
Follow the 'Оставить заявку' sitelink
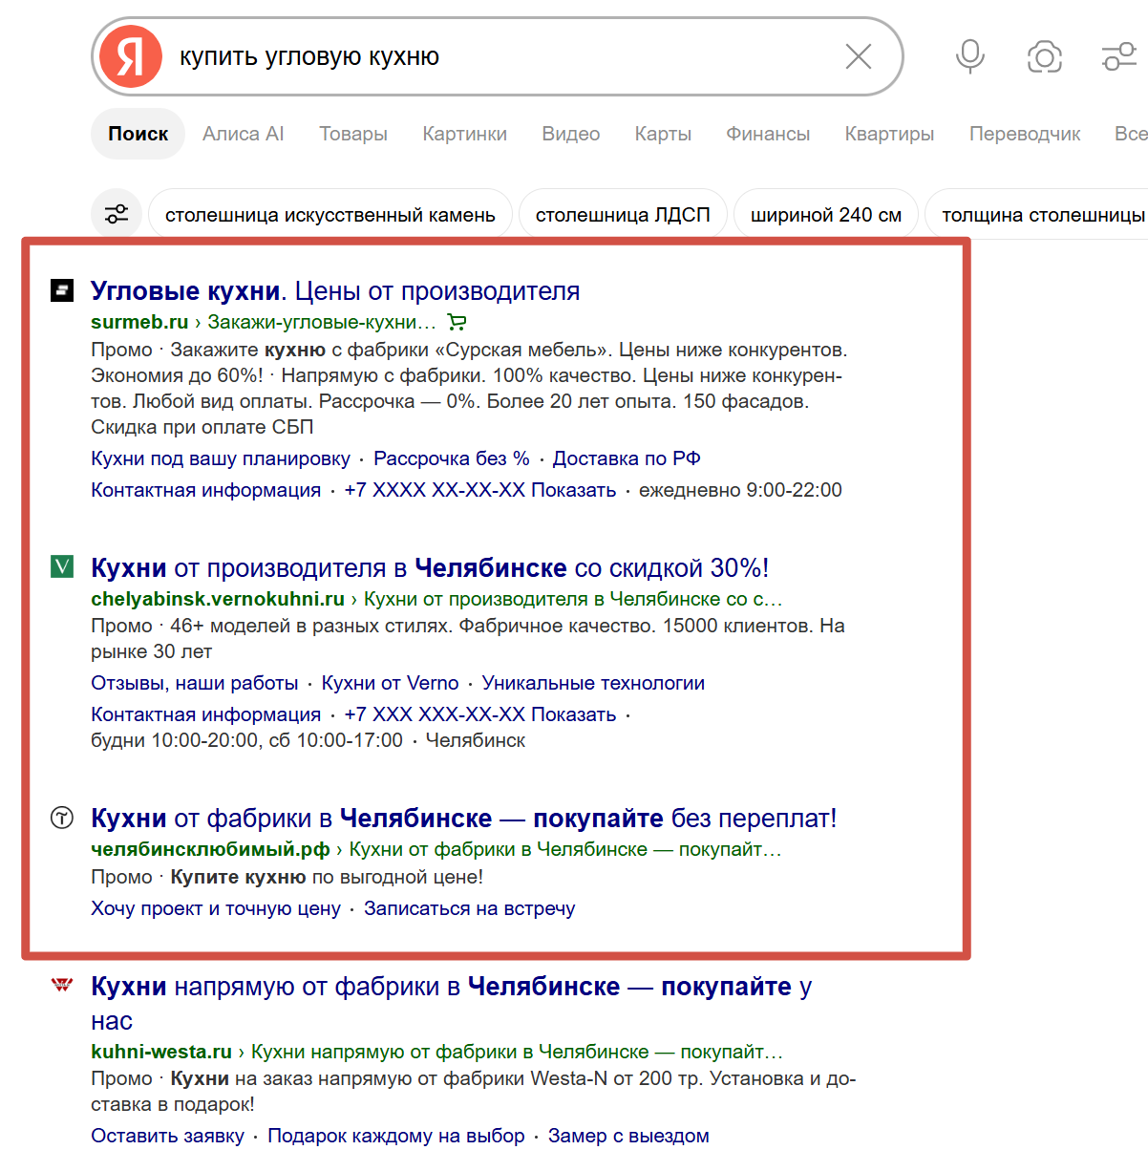(x=167, y=1136)
